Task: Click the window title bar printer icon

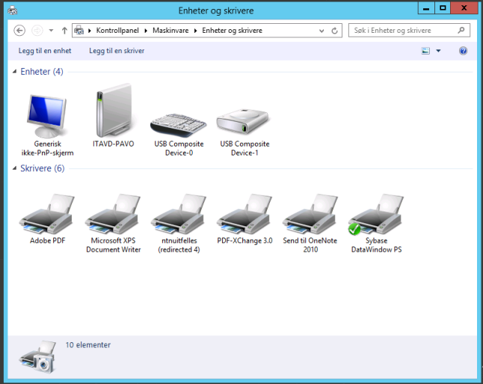Action: 12,10
